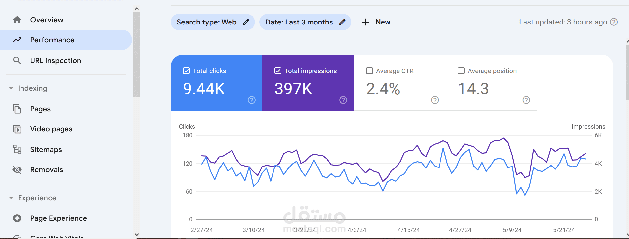Click the 9.44K total clicks value
The width and height of the screenshot is (629, 239).
tap(204, 89)
